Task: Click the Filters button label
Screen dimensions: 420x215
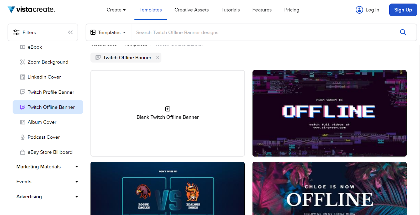Action: point(29,32)
